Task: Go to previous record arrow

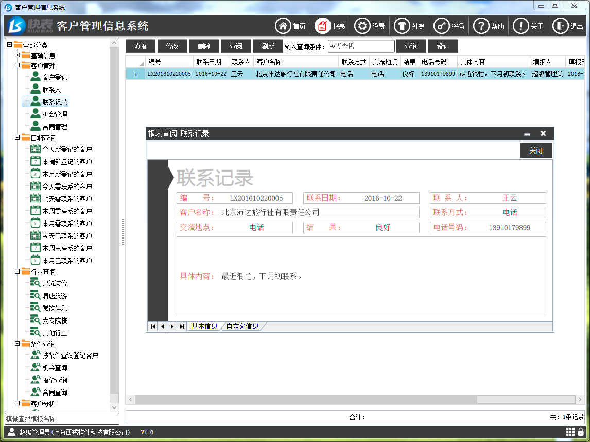Action: [x=163, y=327]
